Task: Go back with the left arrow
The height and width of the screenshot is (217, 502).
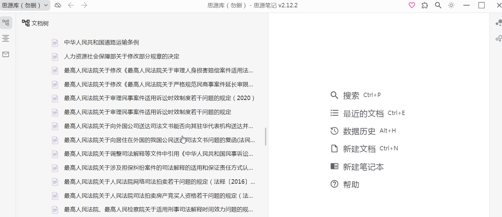Action: pyautogui.click(x=71, y=5)
